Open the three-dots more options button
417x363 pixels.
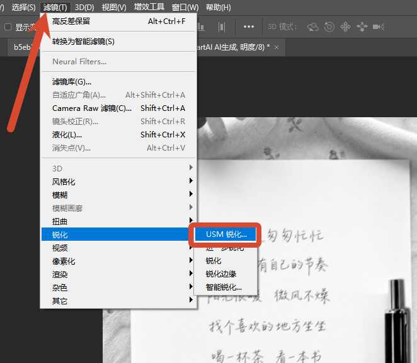click(249, 26)
